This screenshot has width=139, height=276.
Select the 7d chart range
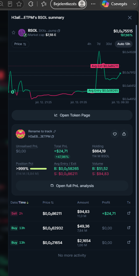point(99,44)
